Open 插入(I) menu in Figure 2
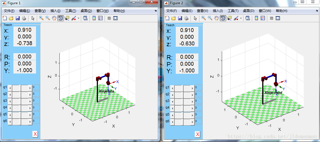This screenshot has height=142, width=320. pyautogui.click(x=218, y=11)
